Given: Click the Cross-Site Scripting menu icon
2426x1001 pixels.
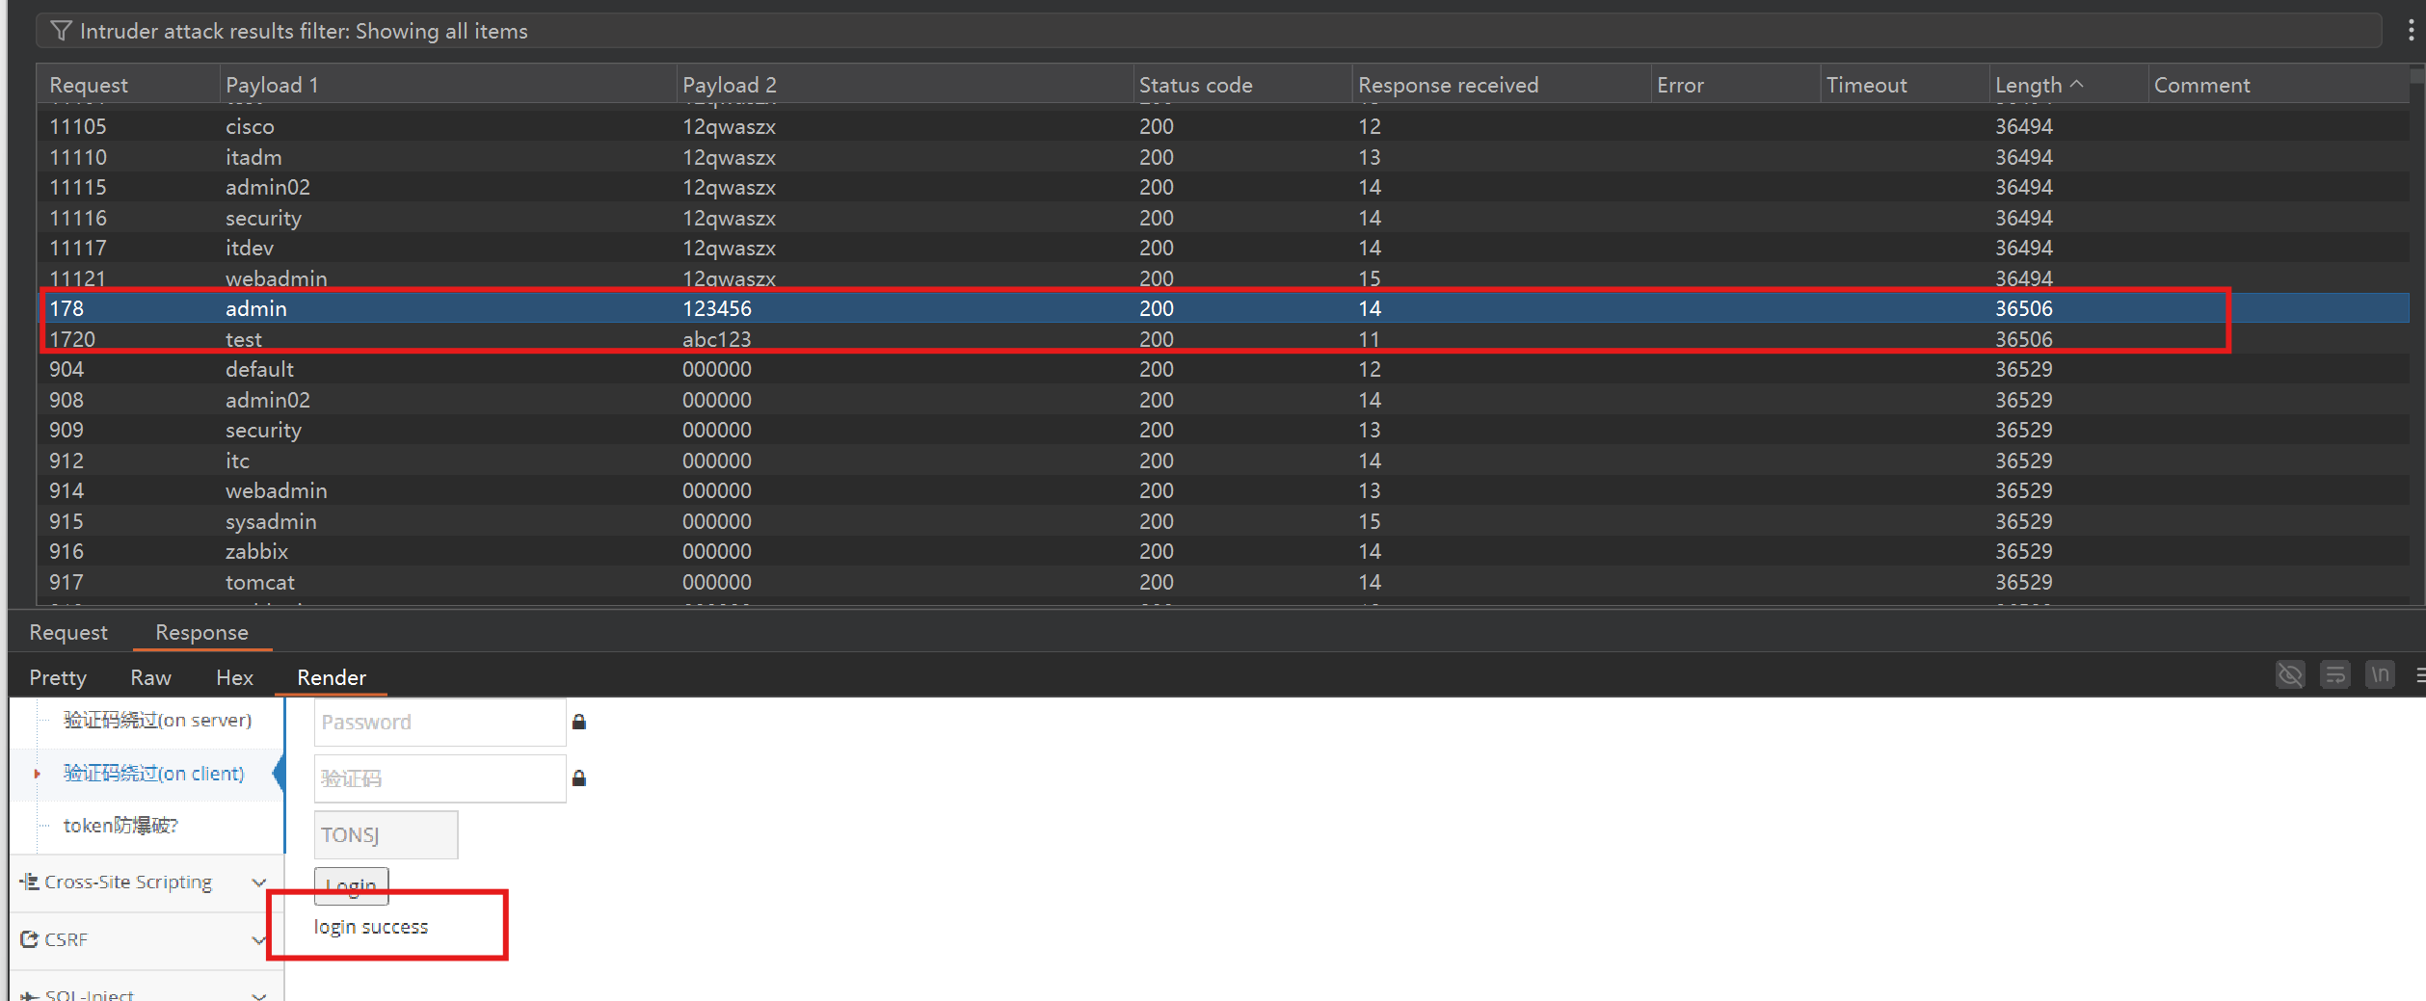Looking at the screenshot, I should [x=29, y=882].
